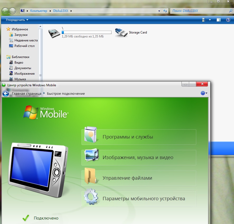Open the Видео library
The image size is (234, 224).
click(19, 62)
